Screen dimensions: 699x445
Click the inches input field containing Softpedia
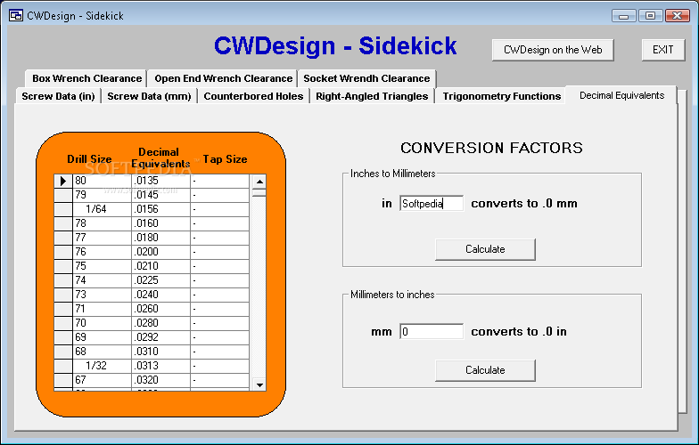(432, 203)
